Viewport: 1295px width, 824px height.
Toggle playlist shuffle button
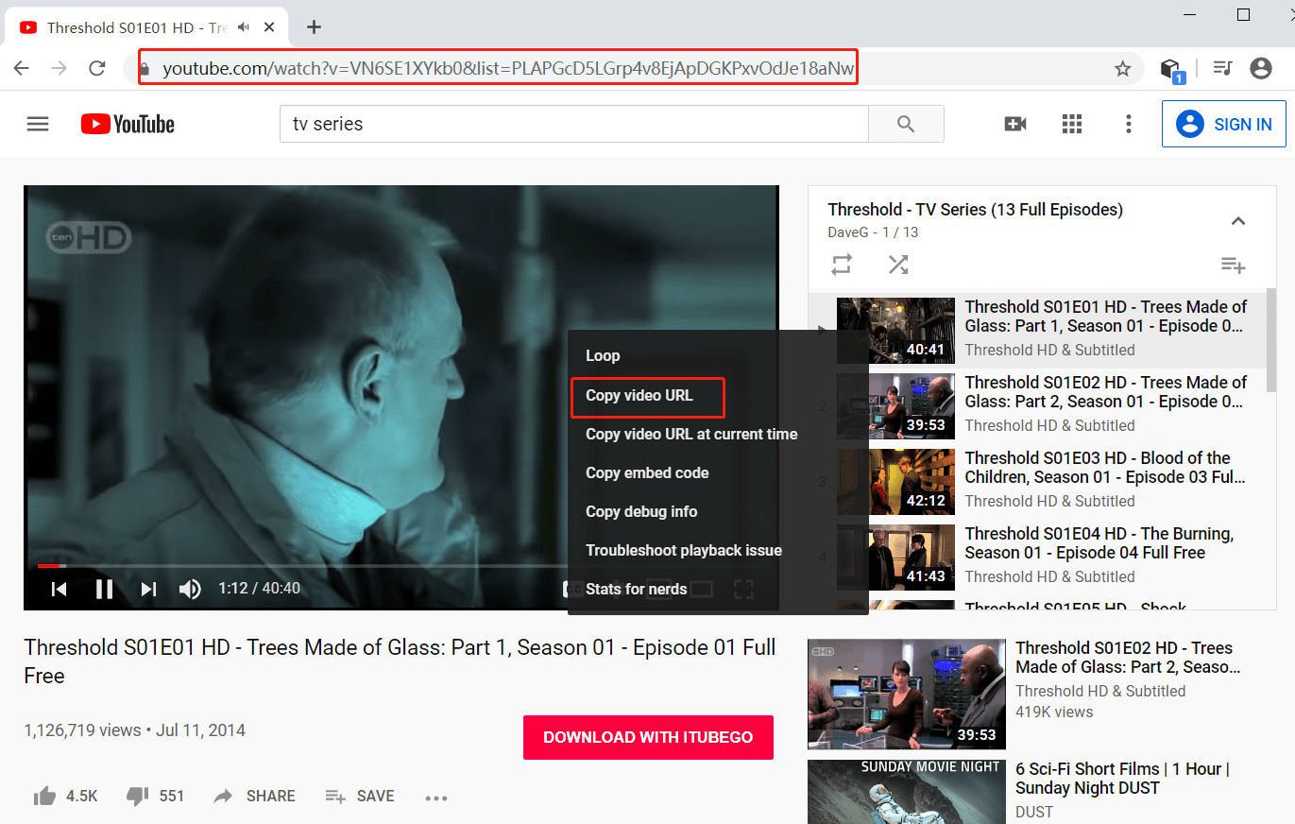[x=897, y=266]
